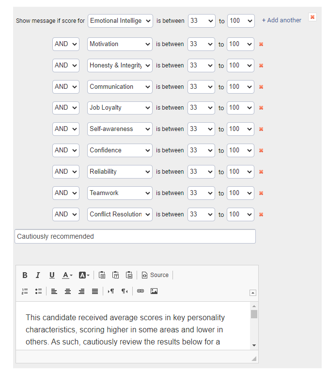Remove the Communication condition row
Screen dimensions: 328x376
pyautogui.click(x=261, y=87)
